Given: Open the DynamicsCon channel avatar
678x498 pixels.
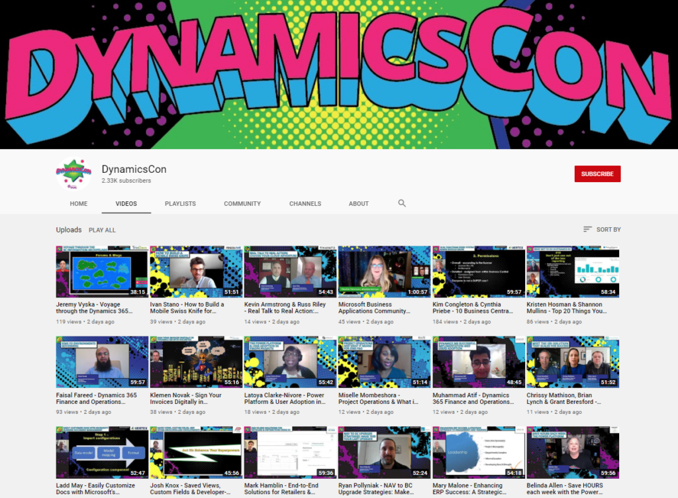Looking at the screenshot, I should 73,174.
